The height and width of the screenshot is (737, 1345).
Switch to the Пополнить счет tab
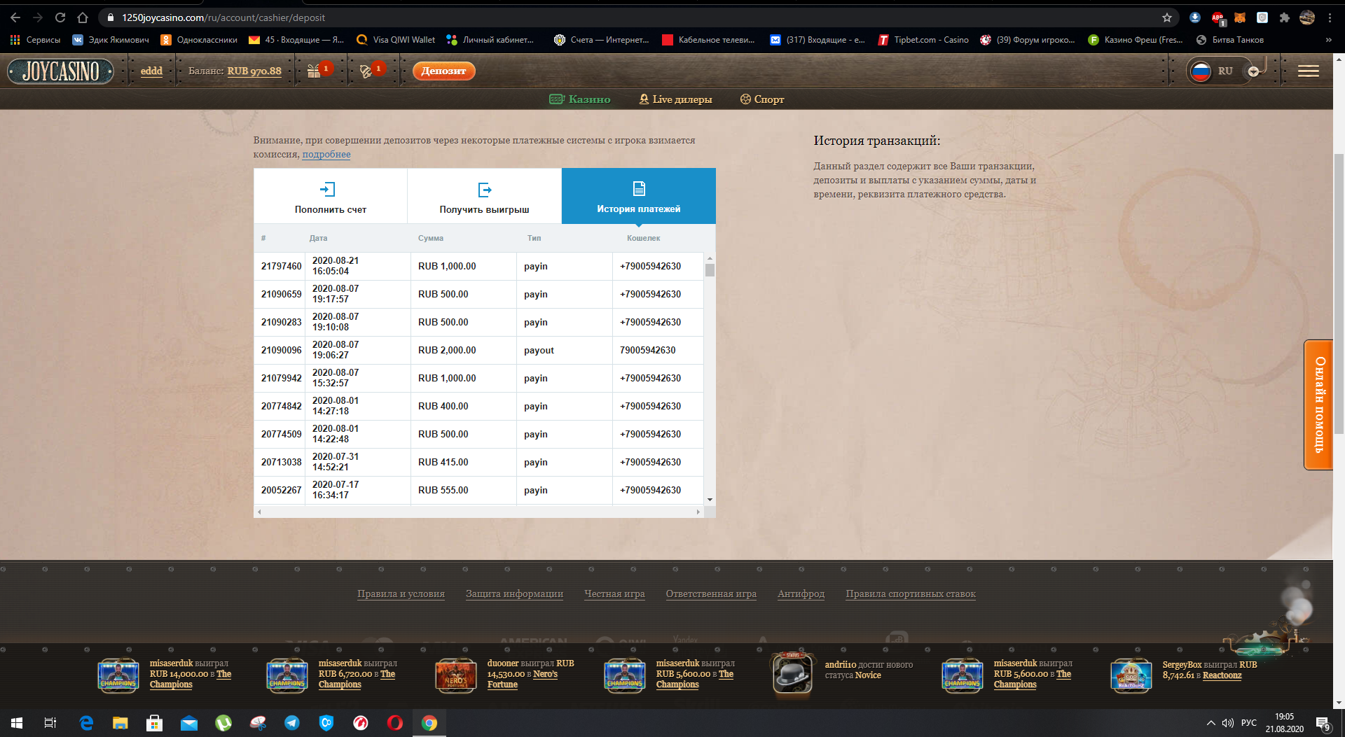331,196
